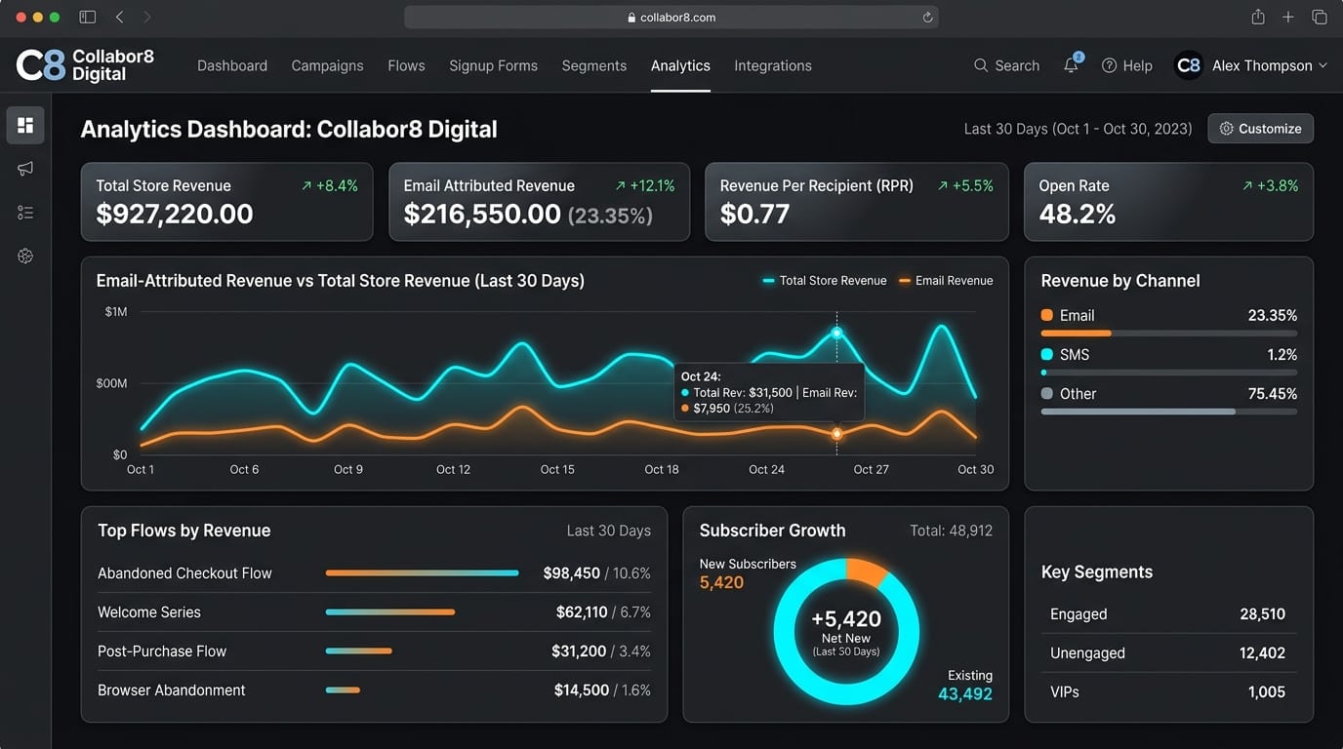
Task: Click the collabor8.com address bar
Action: coord(671,18)
